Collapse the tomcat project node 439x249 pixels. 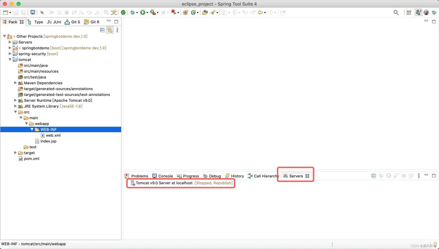(10, 60)
